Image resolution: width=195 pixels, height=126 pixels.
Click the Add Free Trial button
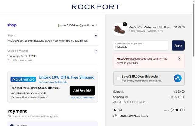(x=82, y=90)
